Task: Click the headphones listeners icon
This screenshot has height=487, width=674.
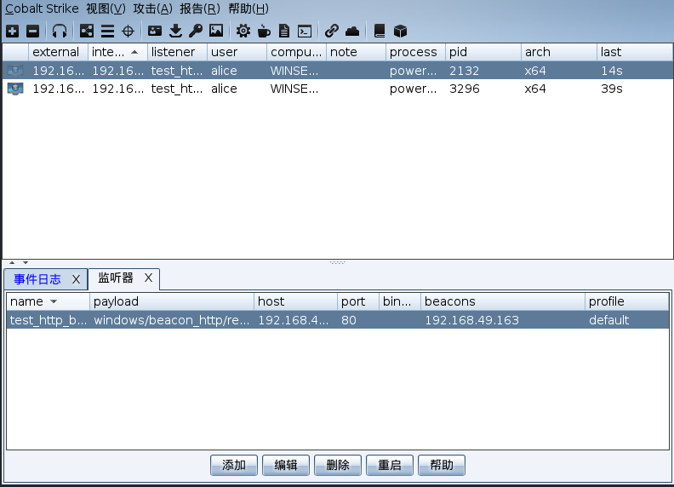Action: tap(60, 31)
